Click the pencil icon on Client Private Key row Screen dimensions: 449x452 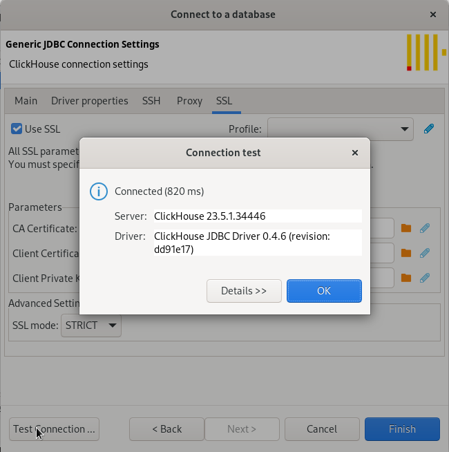click(426, 278)
